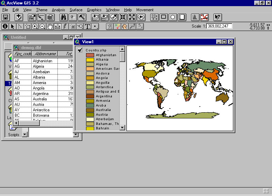Click the context Help pointer icon
Screen dimensions: 272x196
coord(218,17)
